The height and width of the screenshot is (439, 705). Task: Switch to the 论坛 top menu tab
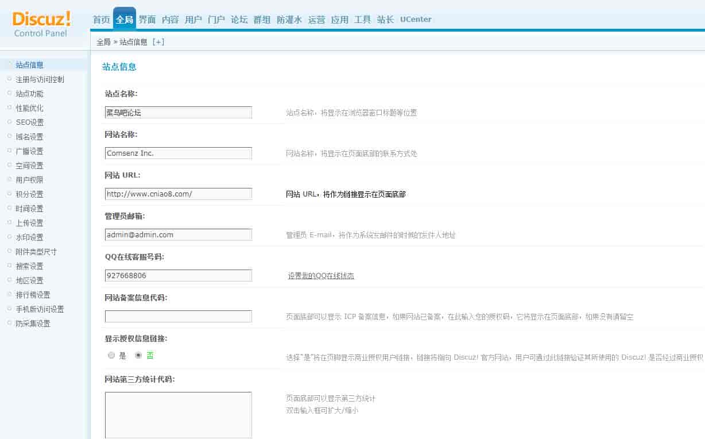[239, 20]
